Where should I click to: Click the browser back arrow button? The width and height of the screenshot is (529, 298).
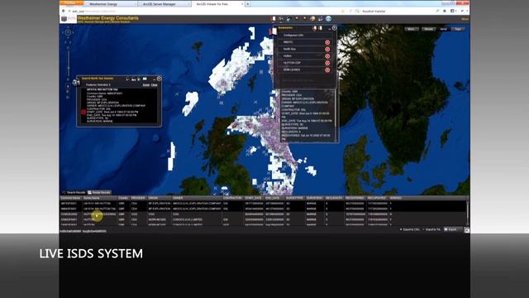64,11
